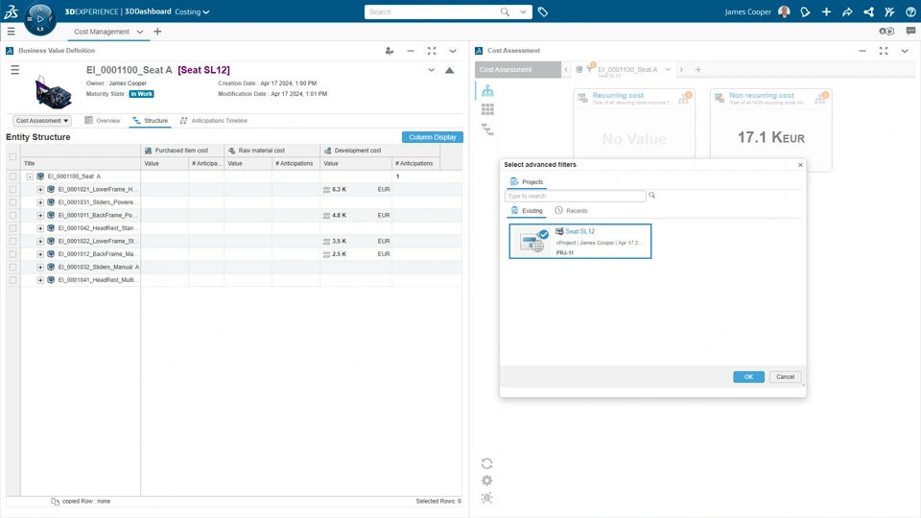
Task: Click the Type to search field in the dialog
Action: (575, 196)
